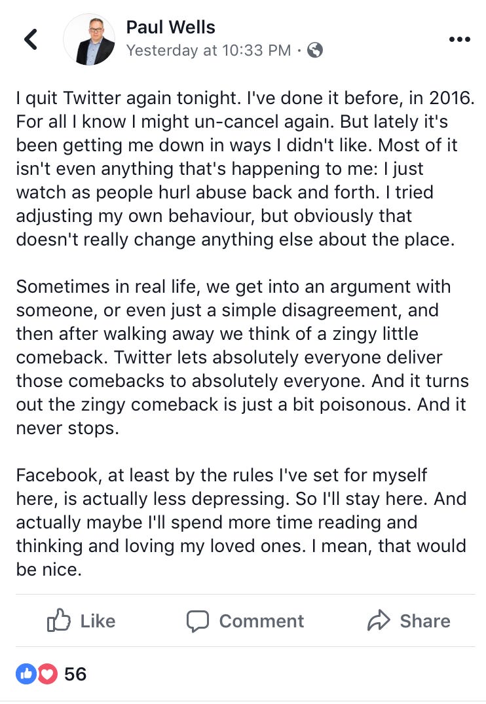Open the Yesterday at 10:33 PM timestamp
Screen dimensions: 486x704
pos(208,50)
